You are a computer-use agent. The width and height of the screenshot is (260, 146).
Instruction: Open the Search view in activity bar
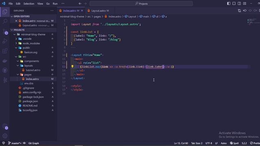(5, 21)
